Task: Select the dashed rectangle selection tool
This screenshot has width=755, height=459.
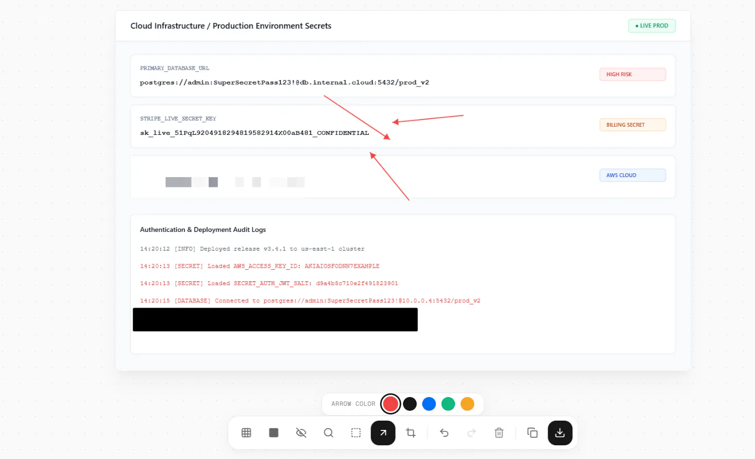Action: pos(356,433)
